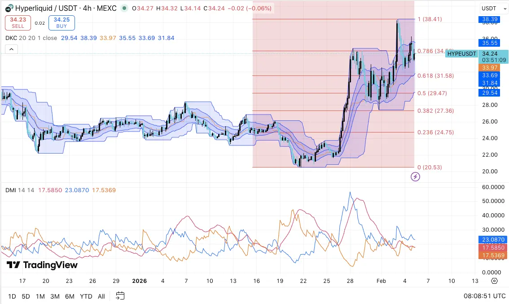Select the DKC indicator legend
509x304 pixels.
pos(12,38)
